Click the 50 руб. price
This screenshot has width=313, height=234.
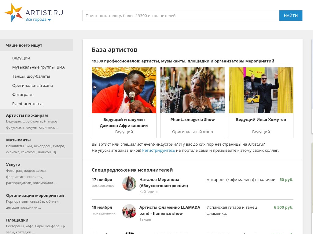tap(286, 180)
